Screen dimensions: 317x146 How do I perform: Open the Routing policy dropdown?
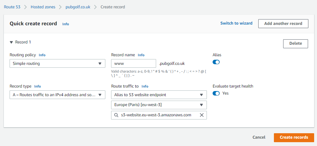point(57,64)
